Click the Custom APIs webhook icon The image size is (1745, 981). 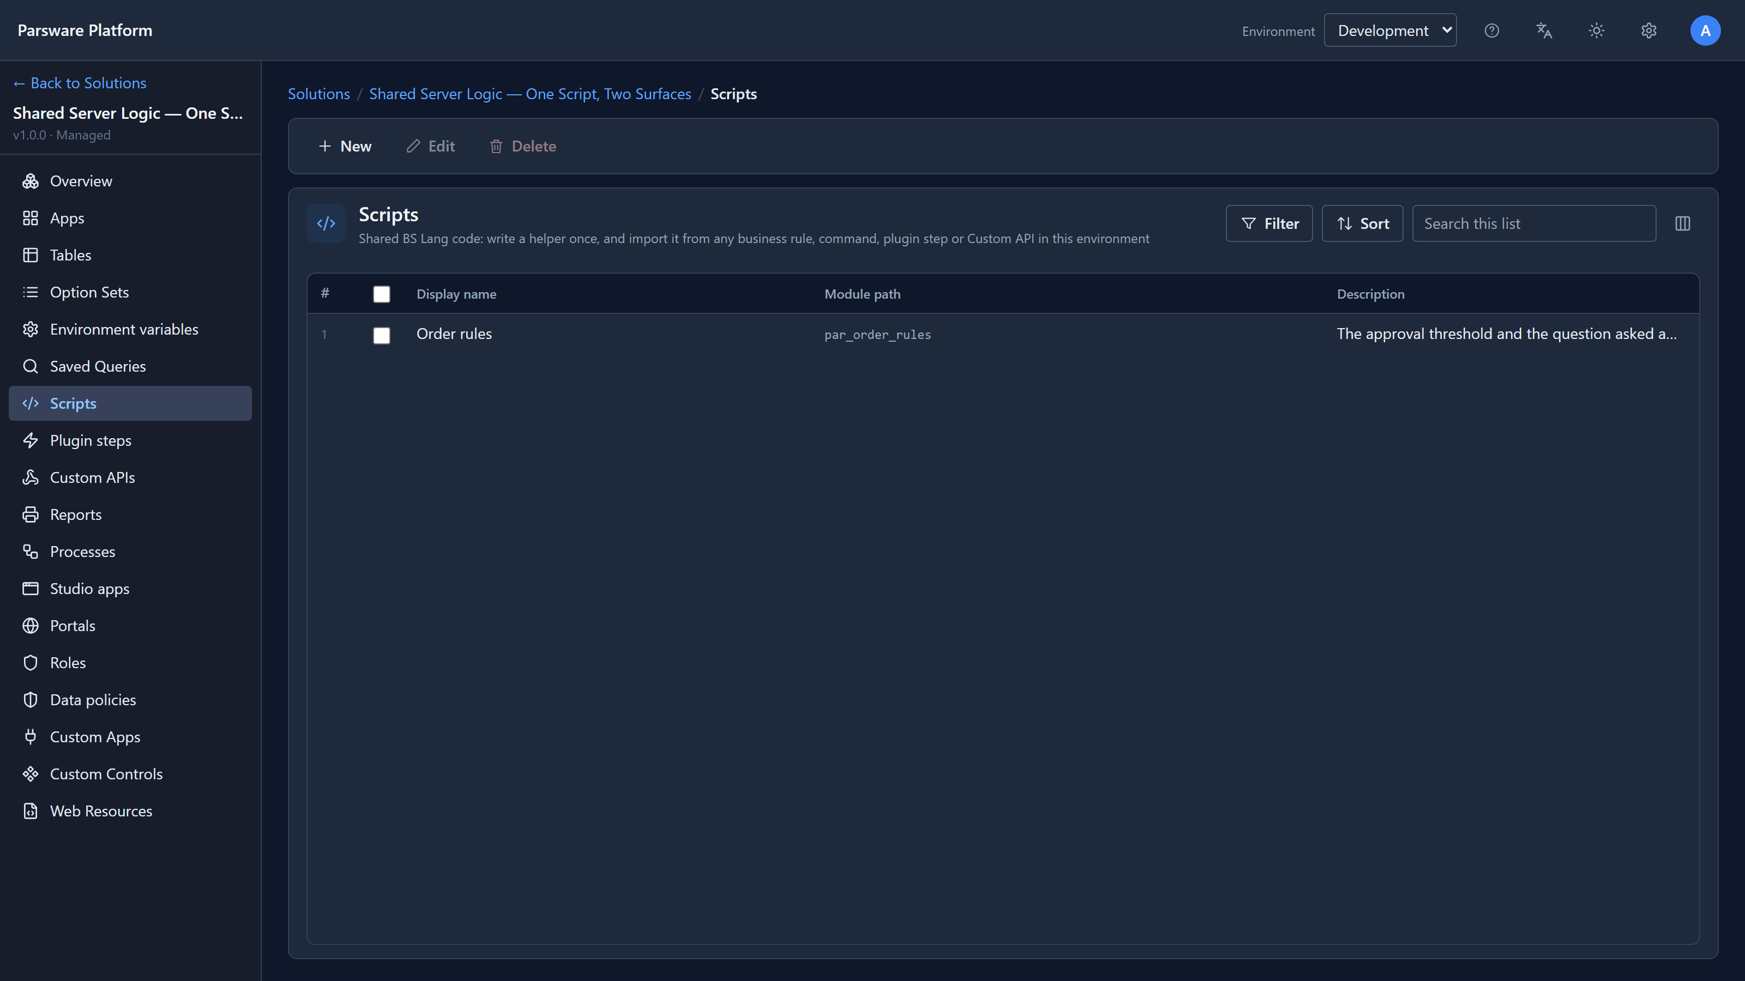pos(31,477)
